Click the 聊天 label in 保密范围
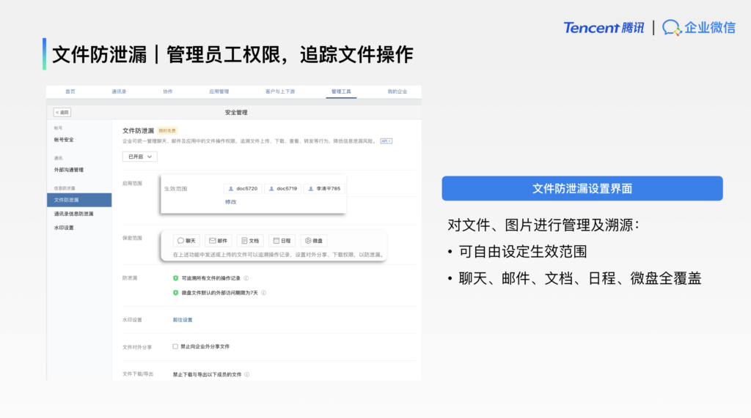 [x=191, y=241]
